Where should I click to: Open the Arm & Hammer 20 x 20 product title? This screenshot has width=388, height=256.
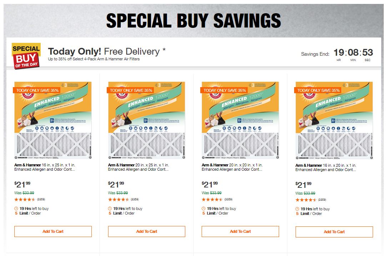232,167
